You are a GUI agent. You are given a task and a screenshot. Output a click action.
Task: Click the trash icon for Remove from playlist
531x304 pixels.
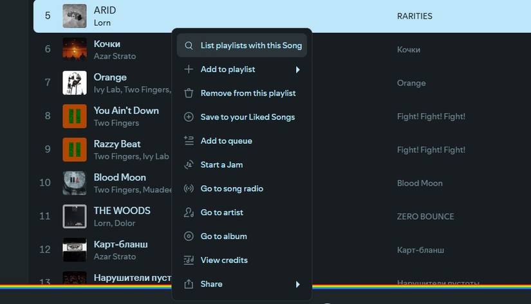tap(189, 93)
